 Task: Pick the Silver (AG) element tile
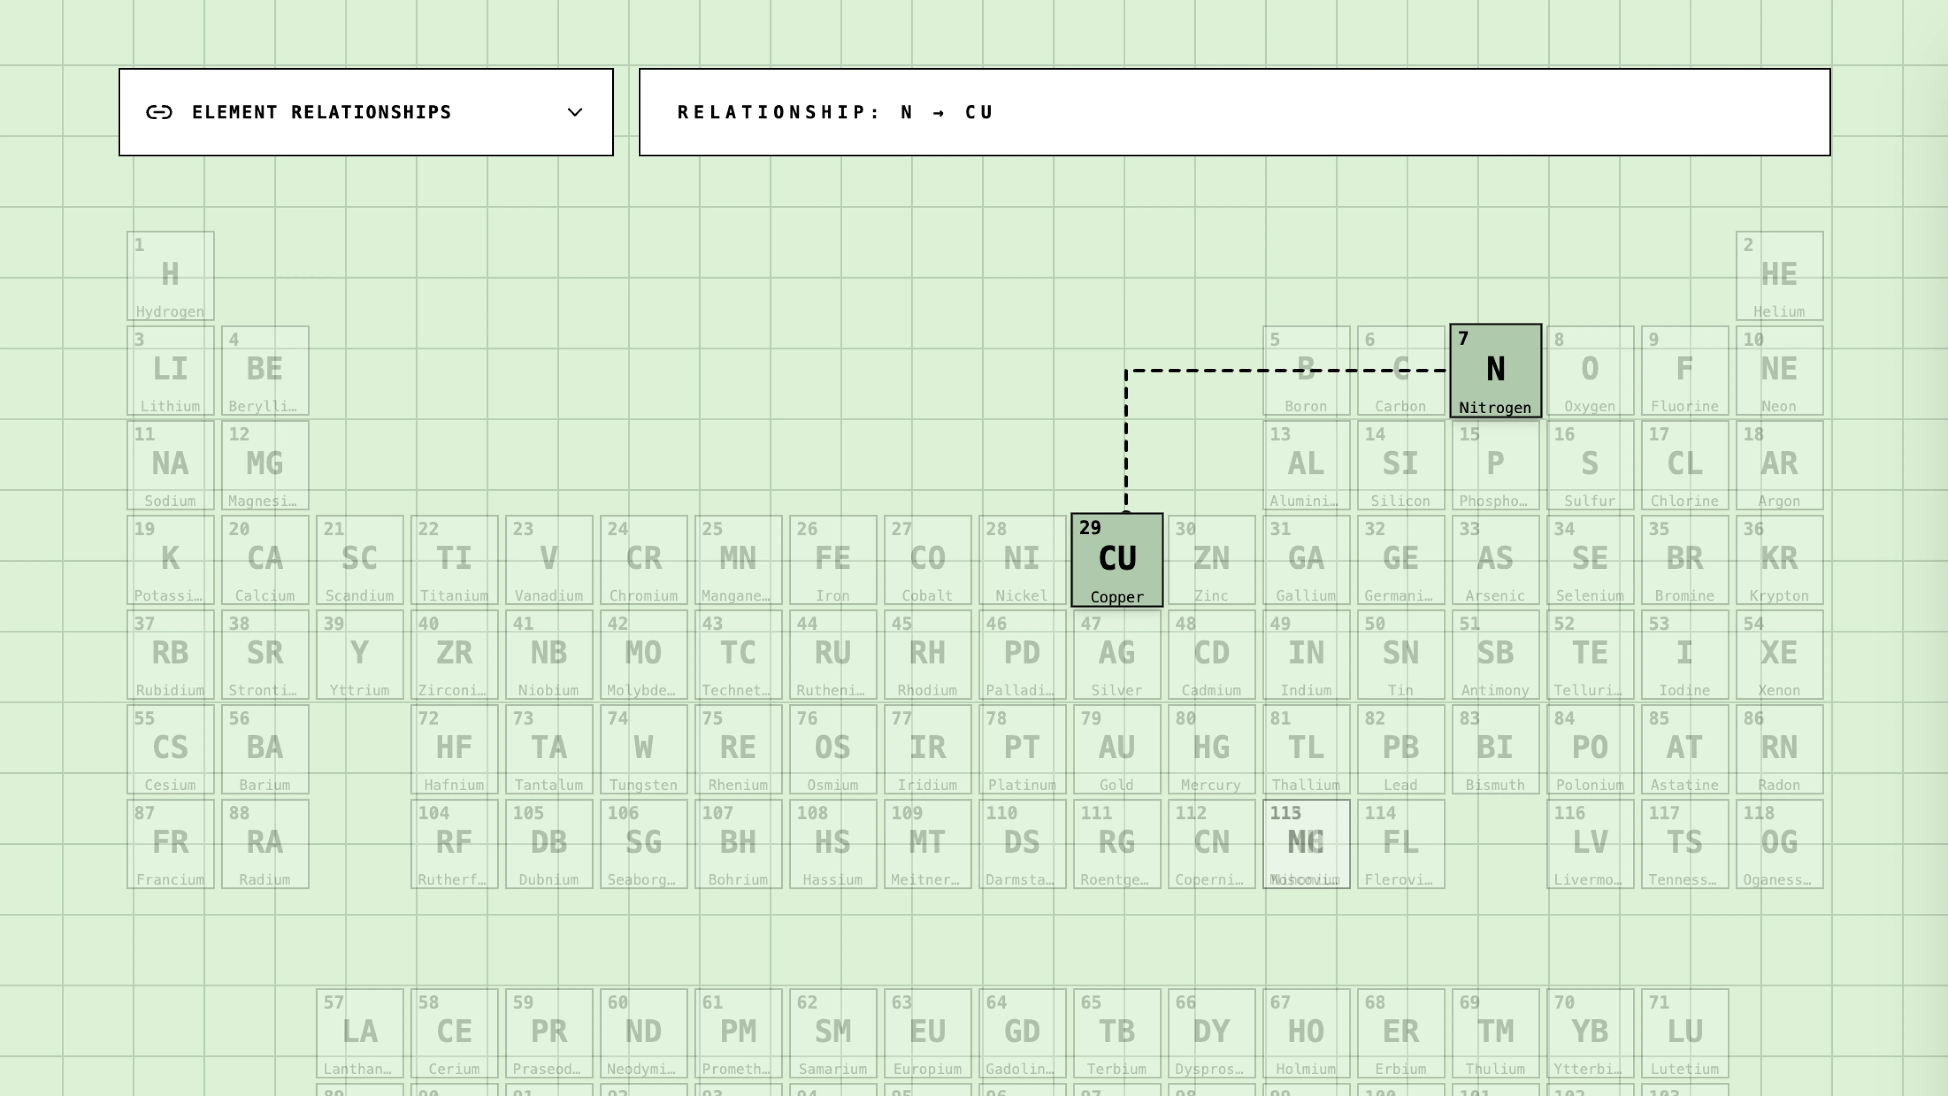(x=1117, y=654)
